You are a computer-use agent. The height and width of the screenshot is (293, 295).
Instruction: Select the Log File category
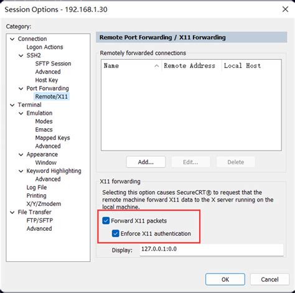tap(37, 187)
